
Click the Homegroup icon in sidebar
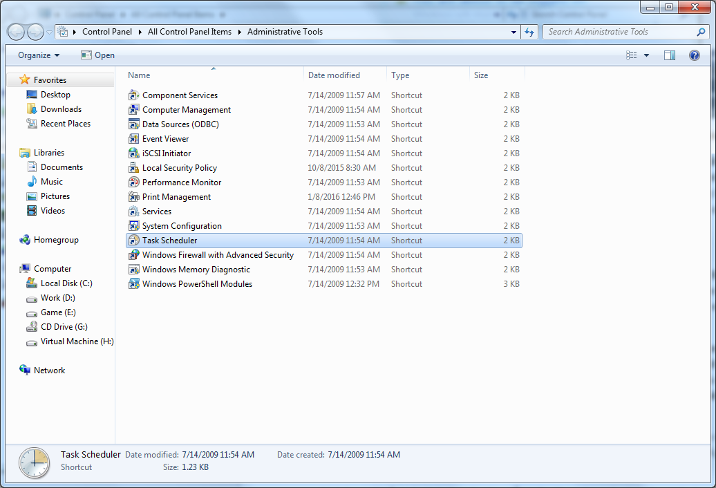point(25,240)
